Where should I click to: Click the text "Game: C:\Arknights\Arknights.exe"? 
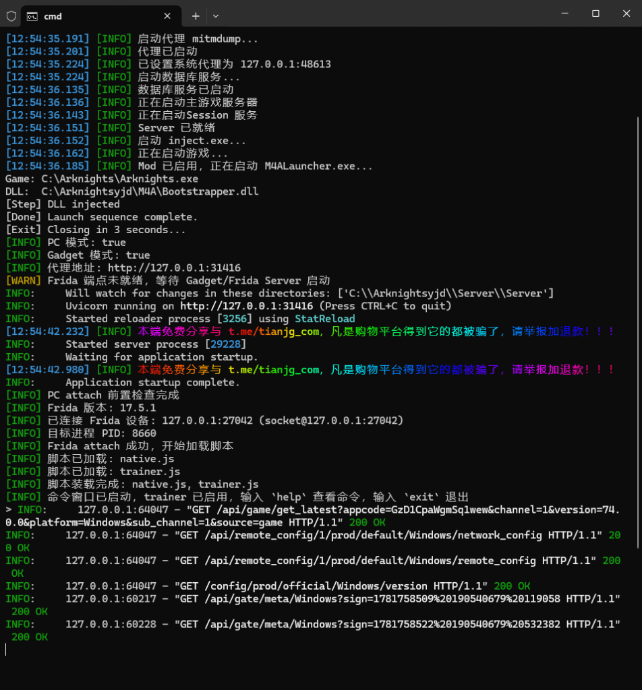102,179
